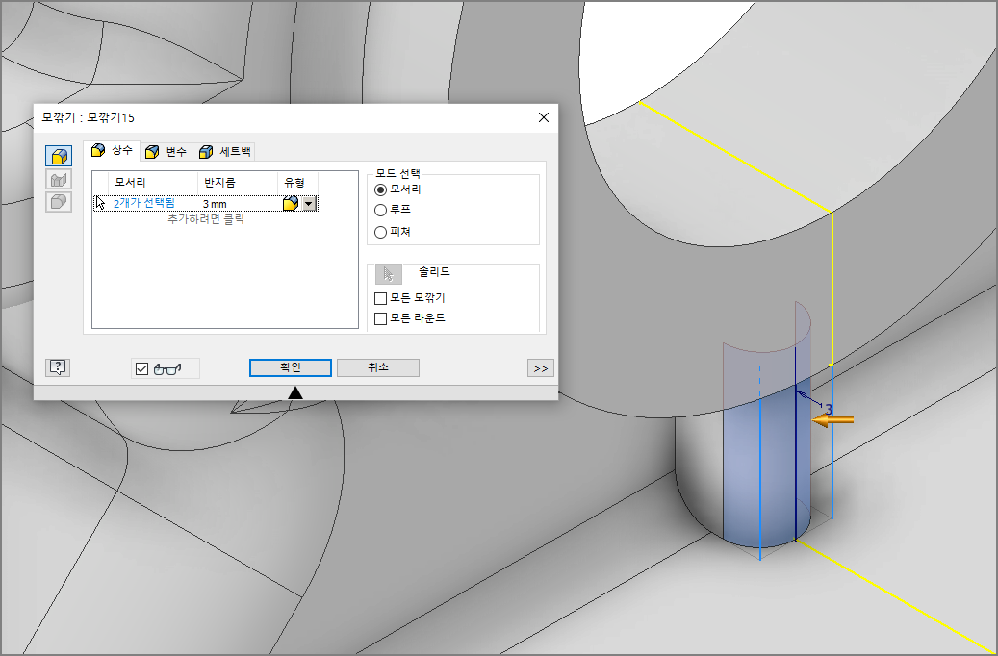This screenshot has height=656, width=998.
Task: Open the fillet type dropdown arrow
Action: coord(309,204)
